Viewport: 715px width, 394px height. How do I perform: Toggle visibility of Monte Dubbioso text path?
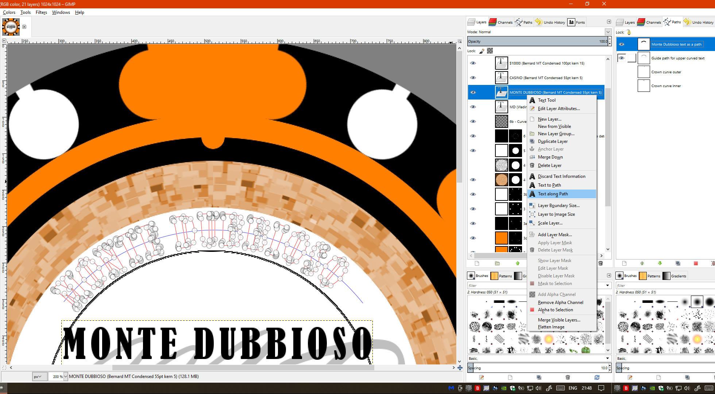coord(622,44)
